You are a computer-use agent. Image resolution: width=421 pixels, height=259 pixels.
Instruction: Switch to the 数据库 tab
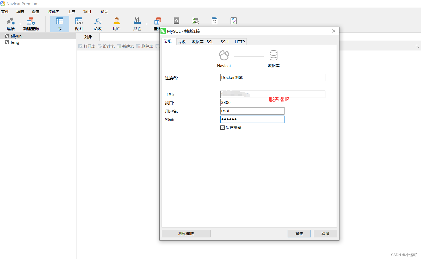coord(197,42)
